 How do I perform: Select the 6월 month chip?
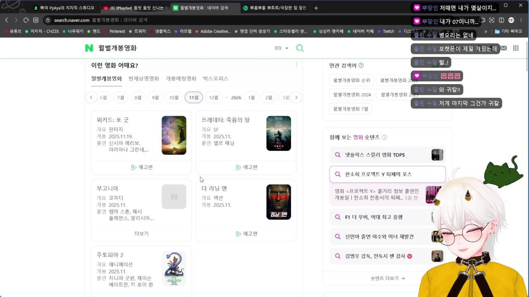click(x=103, y=98)
